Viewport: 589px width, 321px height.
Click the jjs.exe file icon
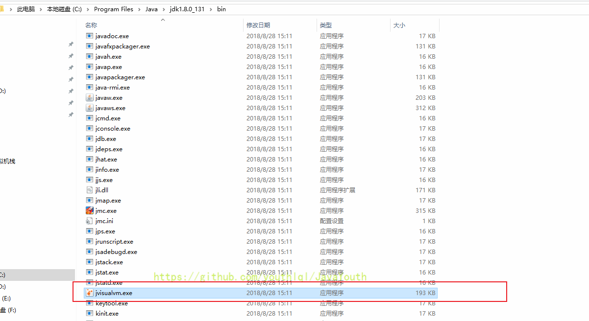pyautogui.click(x=89, y=180)
